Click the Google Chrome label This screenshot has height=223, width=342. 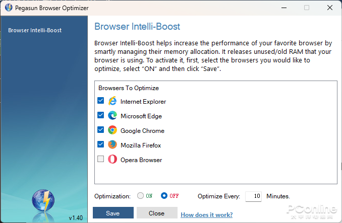tap(142, 131)
